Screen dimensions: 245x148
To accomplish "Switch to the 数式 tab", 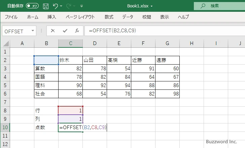I will coord(109,17).
